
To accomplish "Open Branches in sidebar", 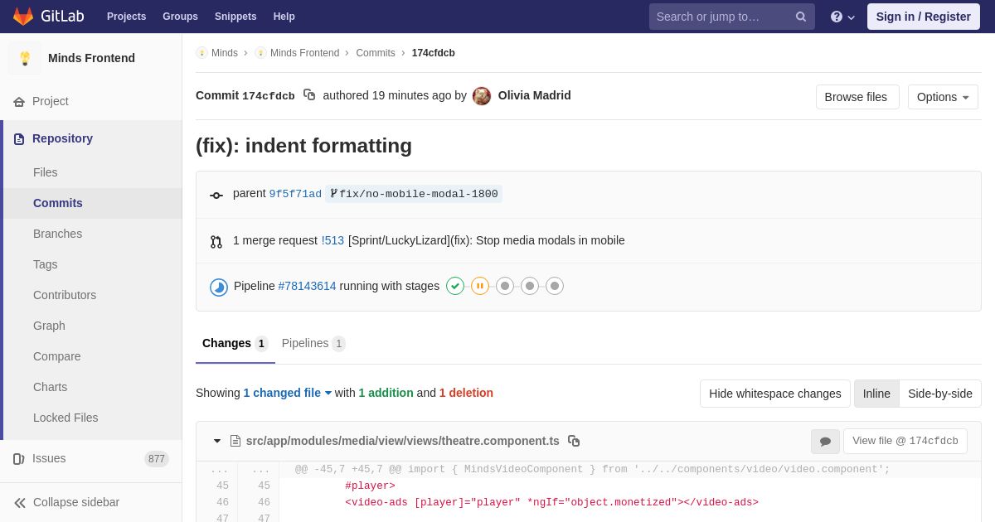I will [x=57, y=234].
